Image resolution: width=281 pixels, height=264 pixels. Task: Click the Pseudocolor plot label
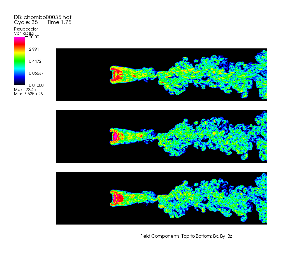(x=26, y=29)
